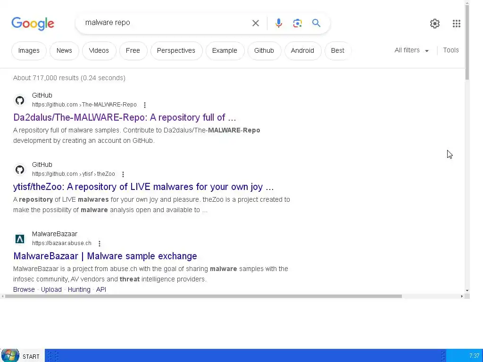Open MalwareBazaar Malware sample exchange link

pyautogui.click(x=105, y=256)
